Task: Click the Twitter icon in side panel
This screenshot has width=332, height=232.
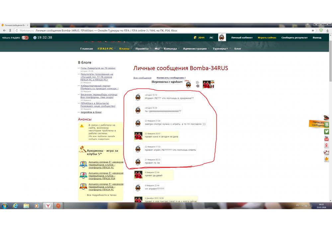Action: pos(327,132)
